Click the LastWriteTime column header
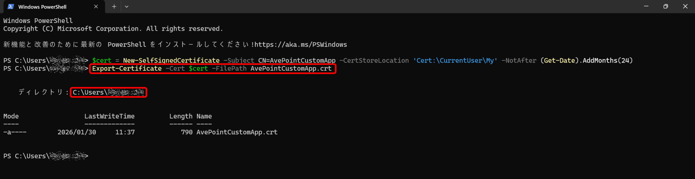The height and width of the screenshot is (179, 695). tap(109, 116)
